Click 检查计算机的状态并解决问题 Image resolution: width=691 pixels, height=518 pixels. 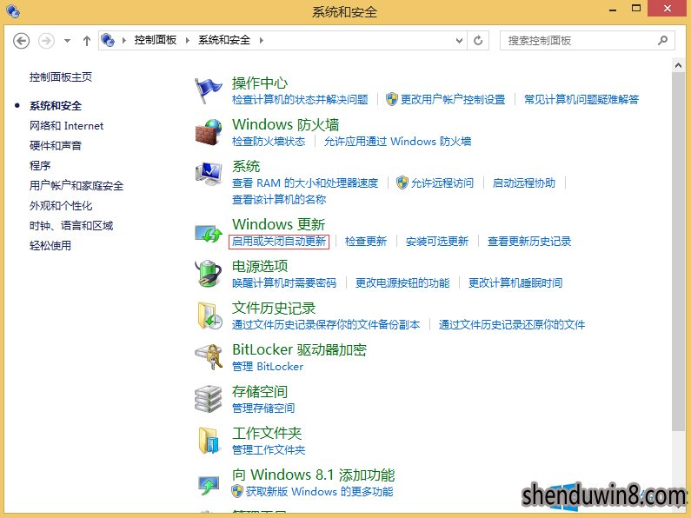(300, 100)
